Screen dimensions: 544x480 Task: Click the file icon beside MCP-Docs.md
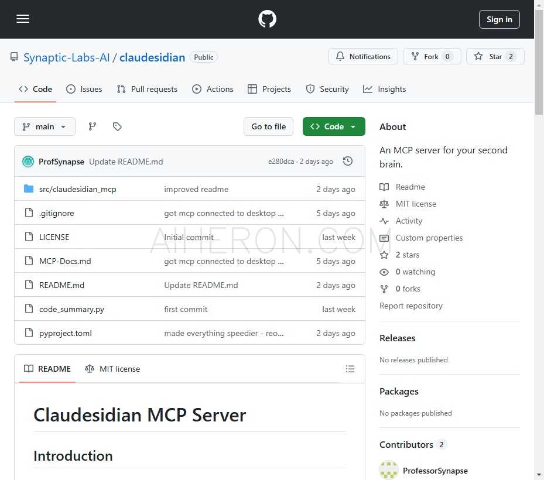pyautogui.click(x=29, y=260)
